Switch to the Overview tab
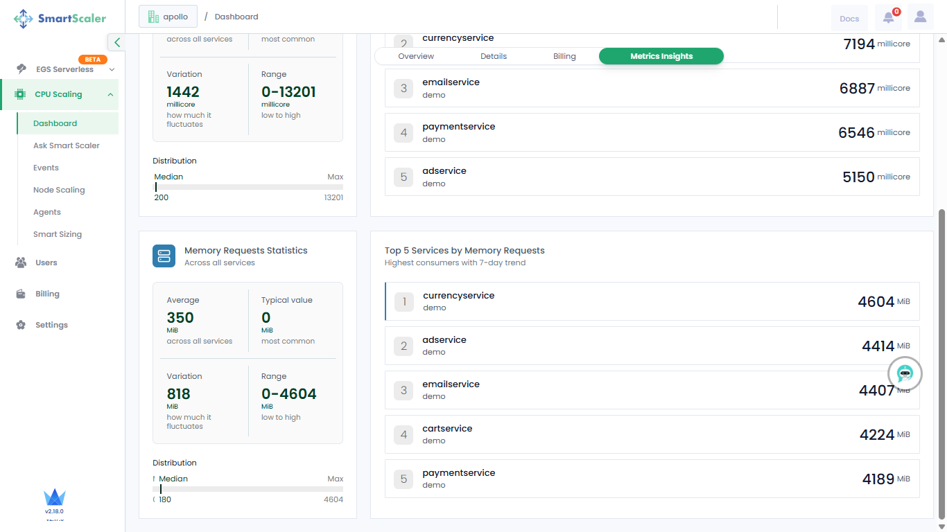947x532 pixels. (416, 56)
